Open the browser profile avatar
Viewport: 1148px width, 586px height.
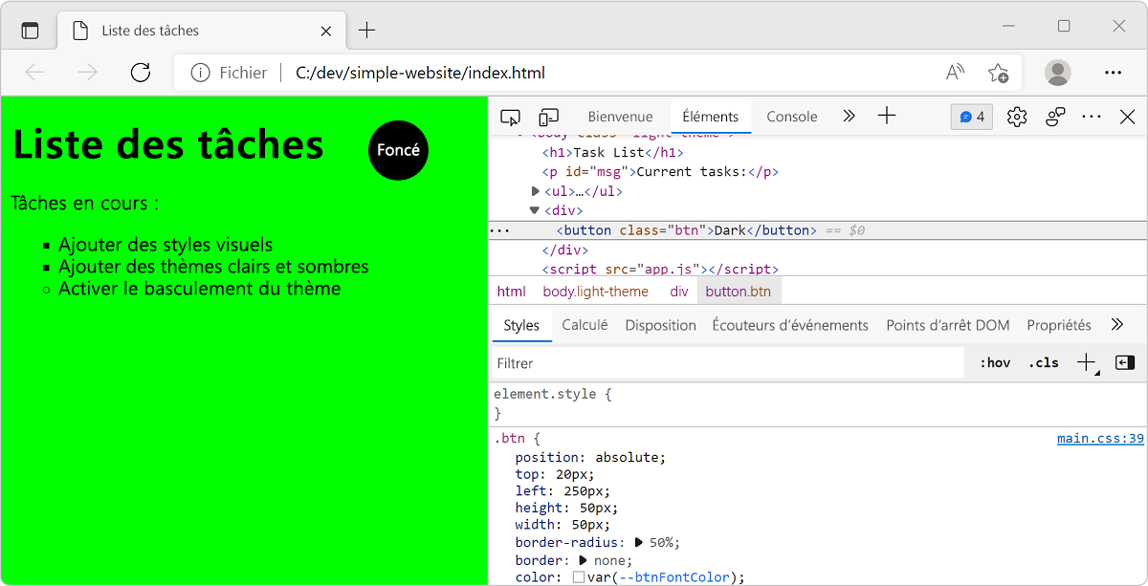pos(1057,73)
